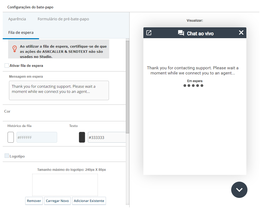Click the dashed logo upload placeholder

65,185
